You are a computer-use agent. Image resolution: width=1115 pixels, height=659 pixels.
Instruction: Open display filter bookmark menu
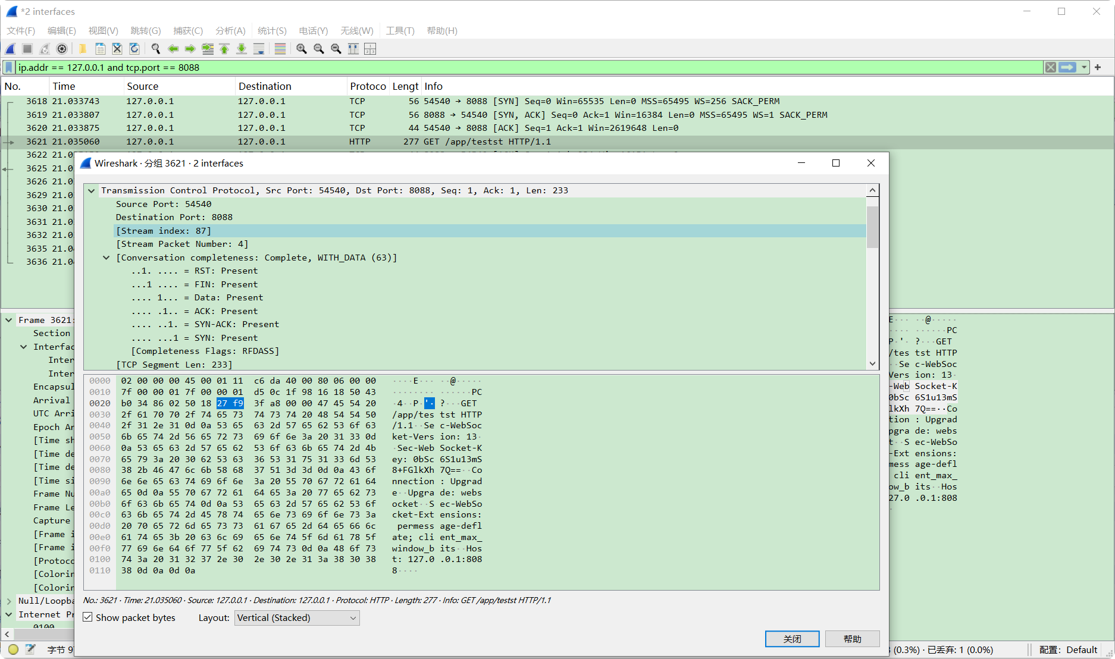coord(9,67)
